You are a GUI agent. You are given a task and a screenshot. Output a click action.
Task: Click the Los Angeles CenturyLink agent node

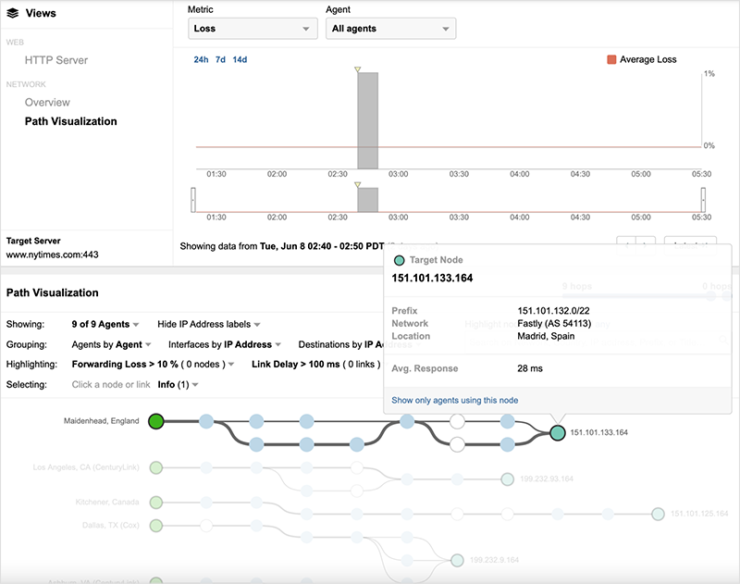point(156,467)
